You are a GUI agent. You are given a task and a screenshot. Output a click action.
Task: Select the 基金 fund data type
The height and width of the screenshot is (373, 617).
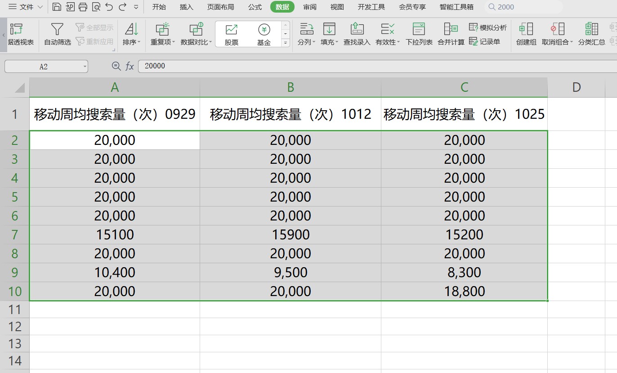[x=264, y=34]
